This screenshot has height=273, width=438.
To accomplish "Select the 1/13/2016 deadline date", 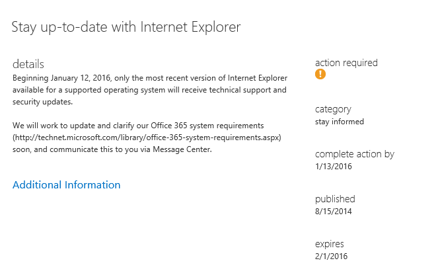I will [x=334, y=166].
